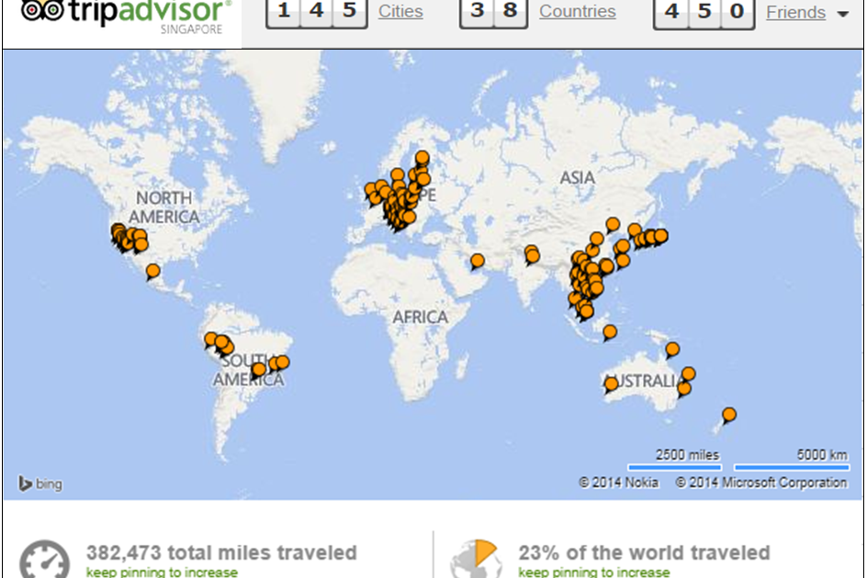Select the Middle East pin near Arabia
Screen dimensions: 867x578
[478, 261]
